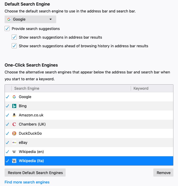The image size is (178, 186).
Task: Click the Bing logo icon
Action: [14, 106]
